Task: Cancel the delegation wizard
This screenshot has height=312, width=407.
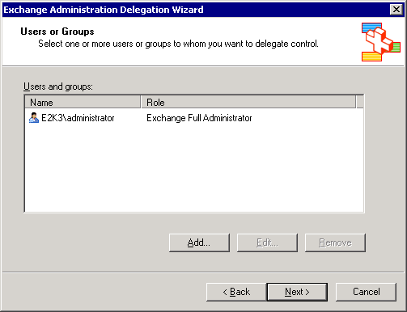Action: pyautogui.click(x=366, y=292)
